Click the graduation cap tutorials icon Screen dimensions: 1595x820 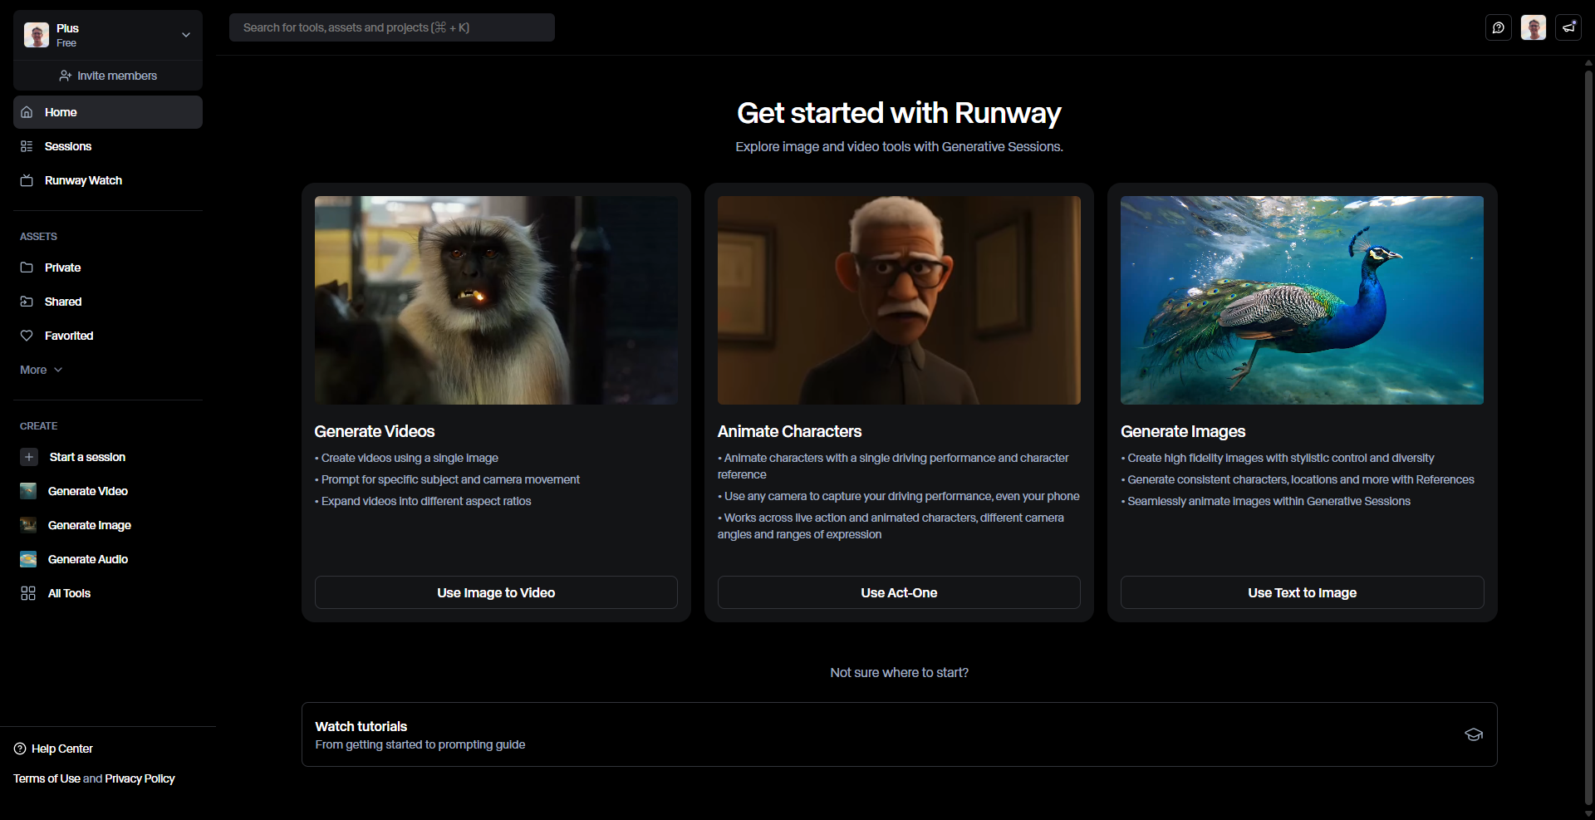point(1473,734)
